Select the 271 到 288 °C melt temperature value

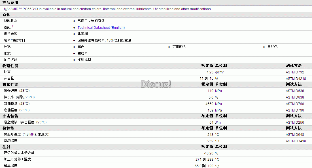(207, 160)
